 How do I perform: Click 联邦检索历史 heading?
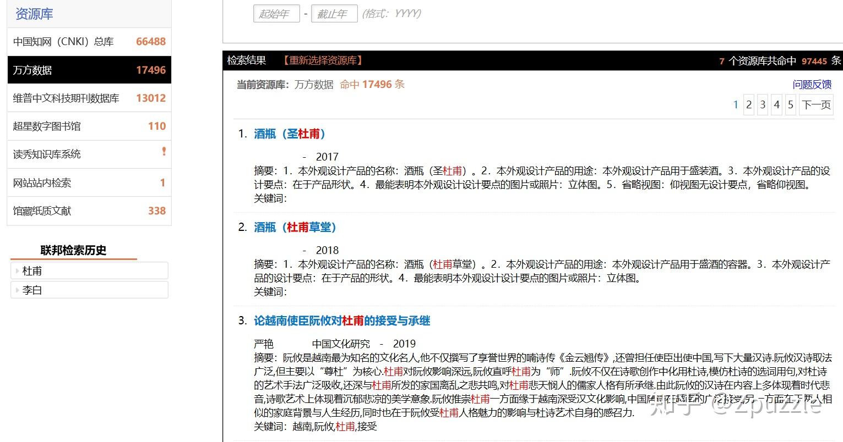tap(73, 250)
